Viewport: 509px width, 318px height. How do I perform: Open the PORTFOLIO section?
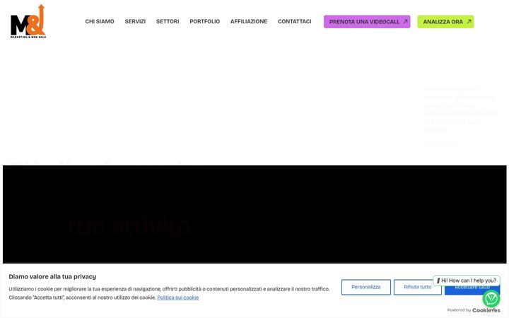pos(204,21)
